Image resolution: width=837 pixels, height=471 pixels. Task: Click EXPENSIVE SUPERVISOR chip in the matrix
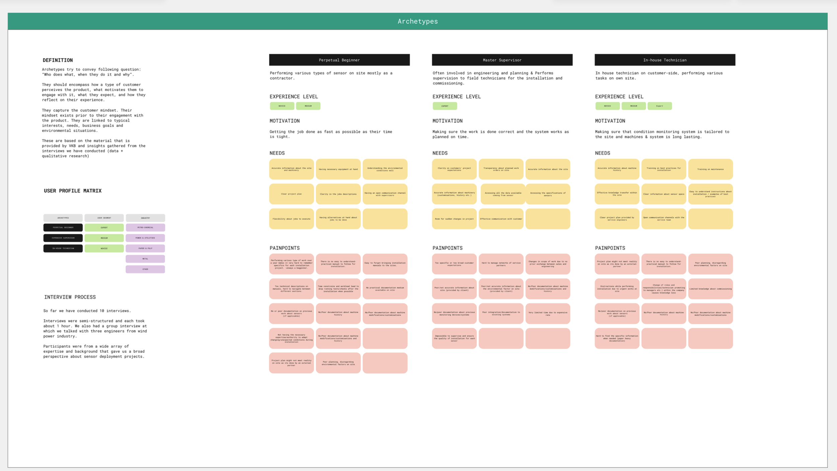(x=63, y=238)
